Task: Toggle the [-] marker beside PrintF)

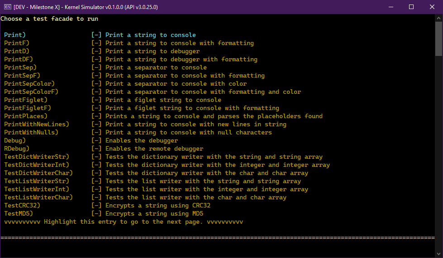Action: [x=96, y=43]
